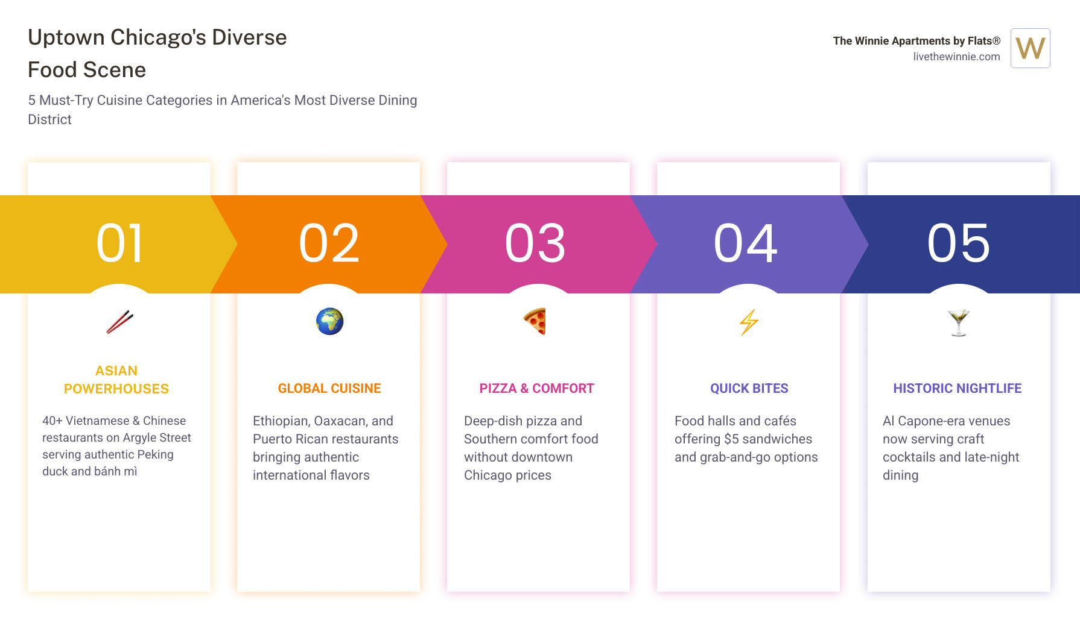Select the orange 02 arrow segment
Image resolution: width=1080 pixels, height=617 pixels.
tap(329, 244)
